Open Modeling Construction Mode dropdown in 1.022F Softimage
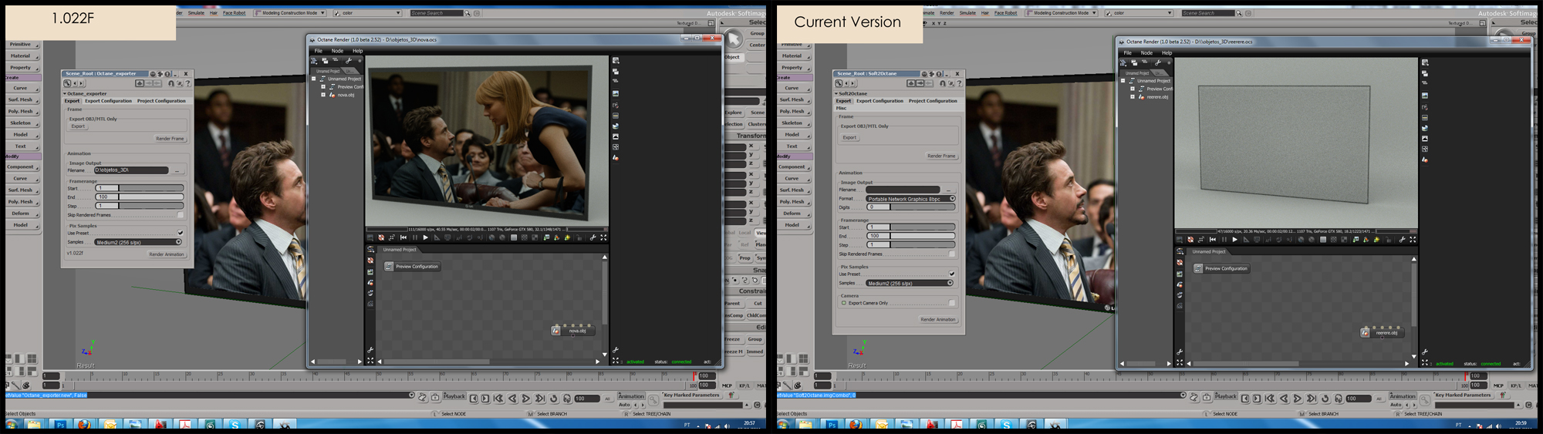 (290, 13)
